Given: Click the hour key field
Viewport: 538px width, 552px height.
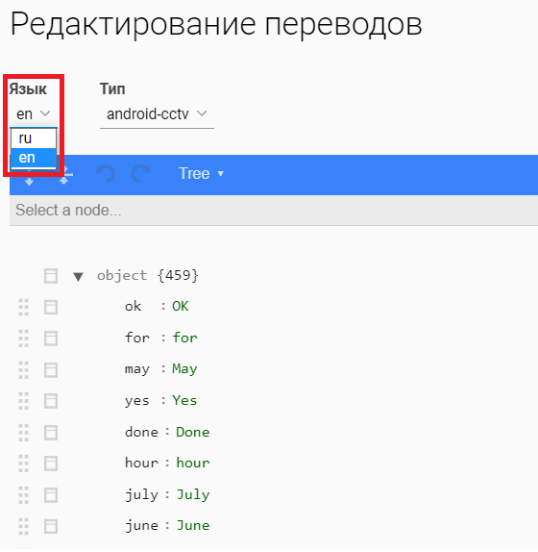Looking at the screenshot, I should click(x=141, y=463).
